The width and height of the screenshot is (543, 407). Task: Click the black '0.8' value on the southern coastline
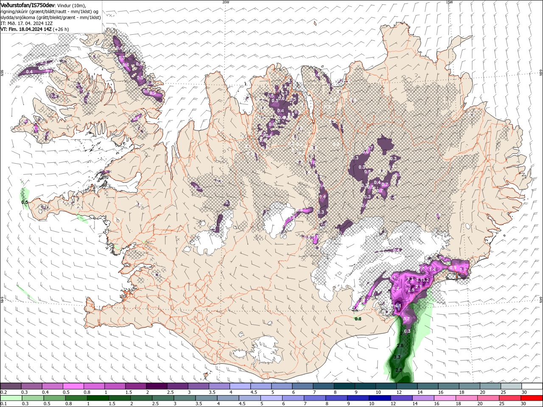click(x=358, y=319)
